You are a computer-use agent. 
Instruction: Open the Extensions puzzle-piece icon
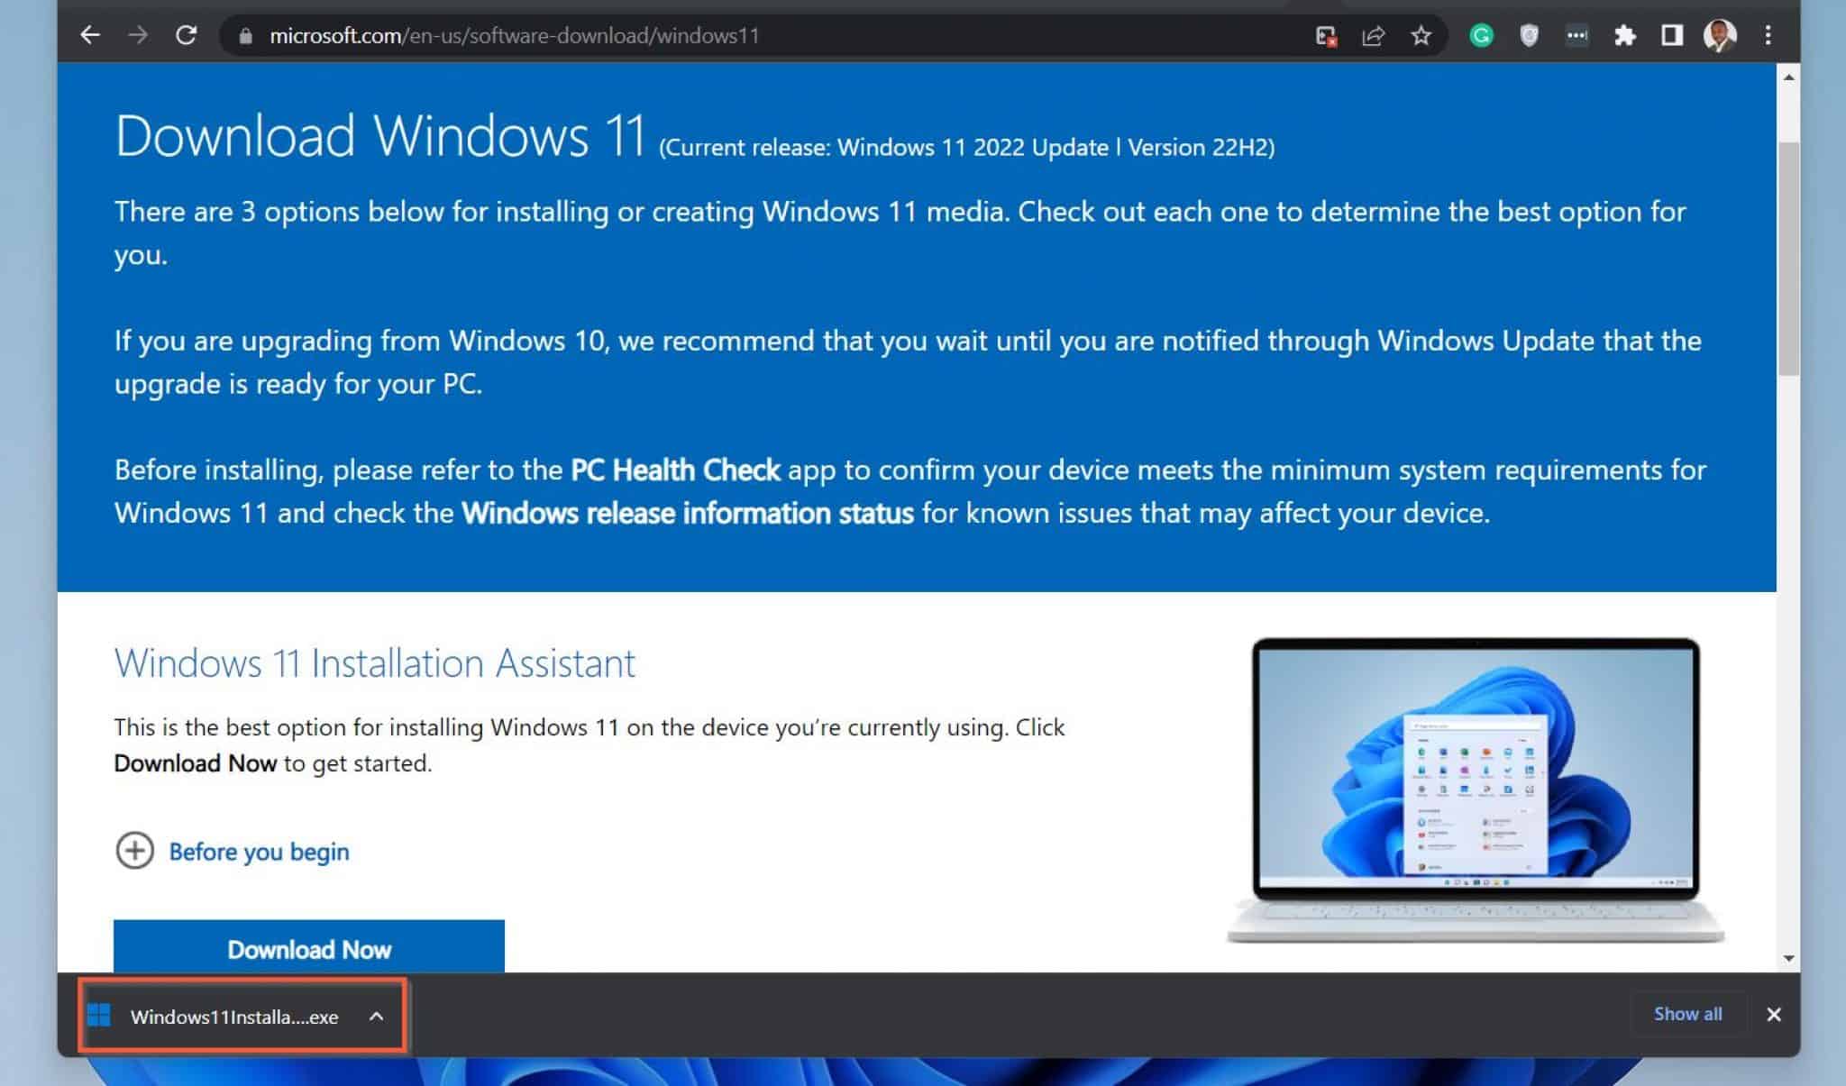1627,35
